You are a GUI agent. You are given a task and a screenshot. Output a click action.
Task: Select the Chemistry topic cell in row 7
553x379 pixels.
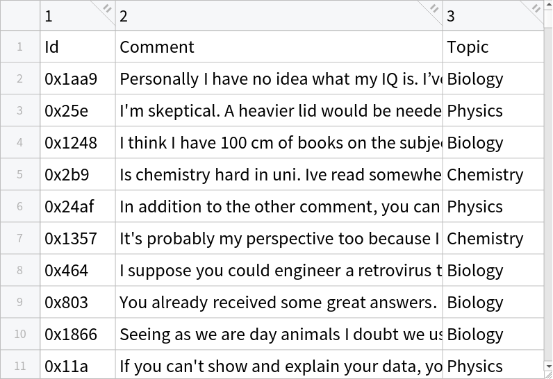(x=493, y=239)
